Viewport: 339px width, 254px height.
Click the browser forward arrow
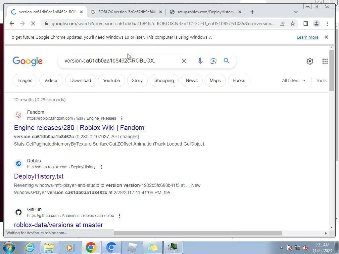pos(23,23)
